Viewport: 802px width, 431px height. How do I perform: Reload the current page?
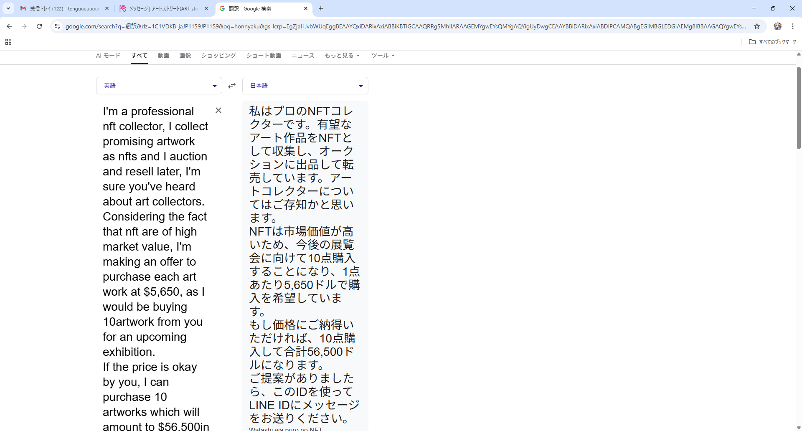[x=39, y=26]
